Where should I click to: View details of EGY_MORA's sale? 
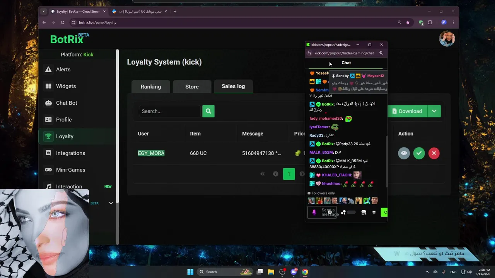(404, 153)
